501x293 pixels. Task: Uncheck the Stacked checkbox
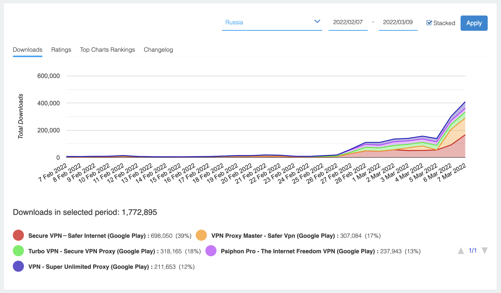point(429,23)
